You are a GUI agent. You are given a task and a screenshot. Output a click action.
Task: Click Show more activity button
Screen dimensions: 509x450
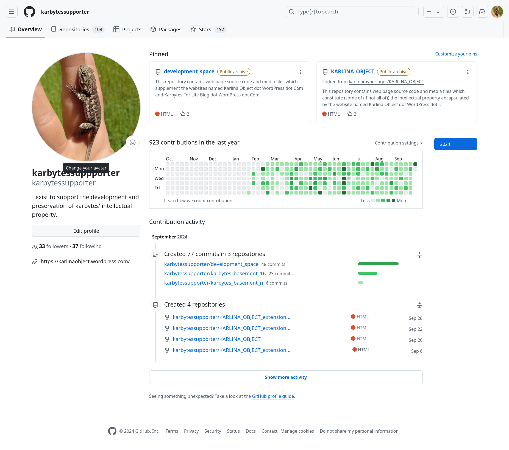point(286,377)
